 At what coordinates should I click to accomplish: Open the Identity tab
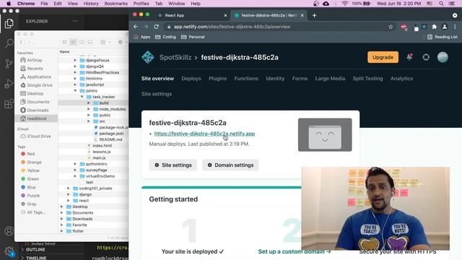pyautogui.click(x=275, y=79)
